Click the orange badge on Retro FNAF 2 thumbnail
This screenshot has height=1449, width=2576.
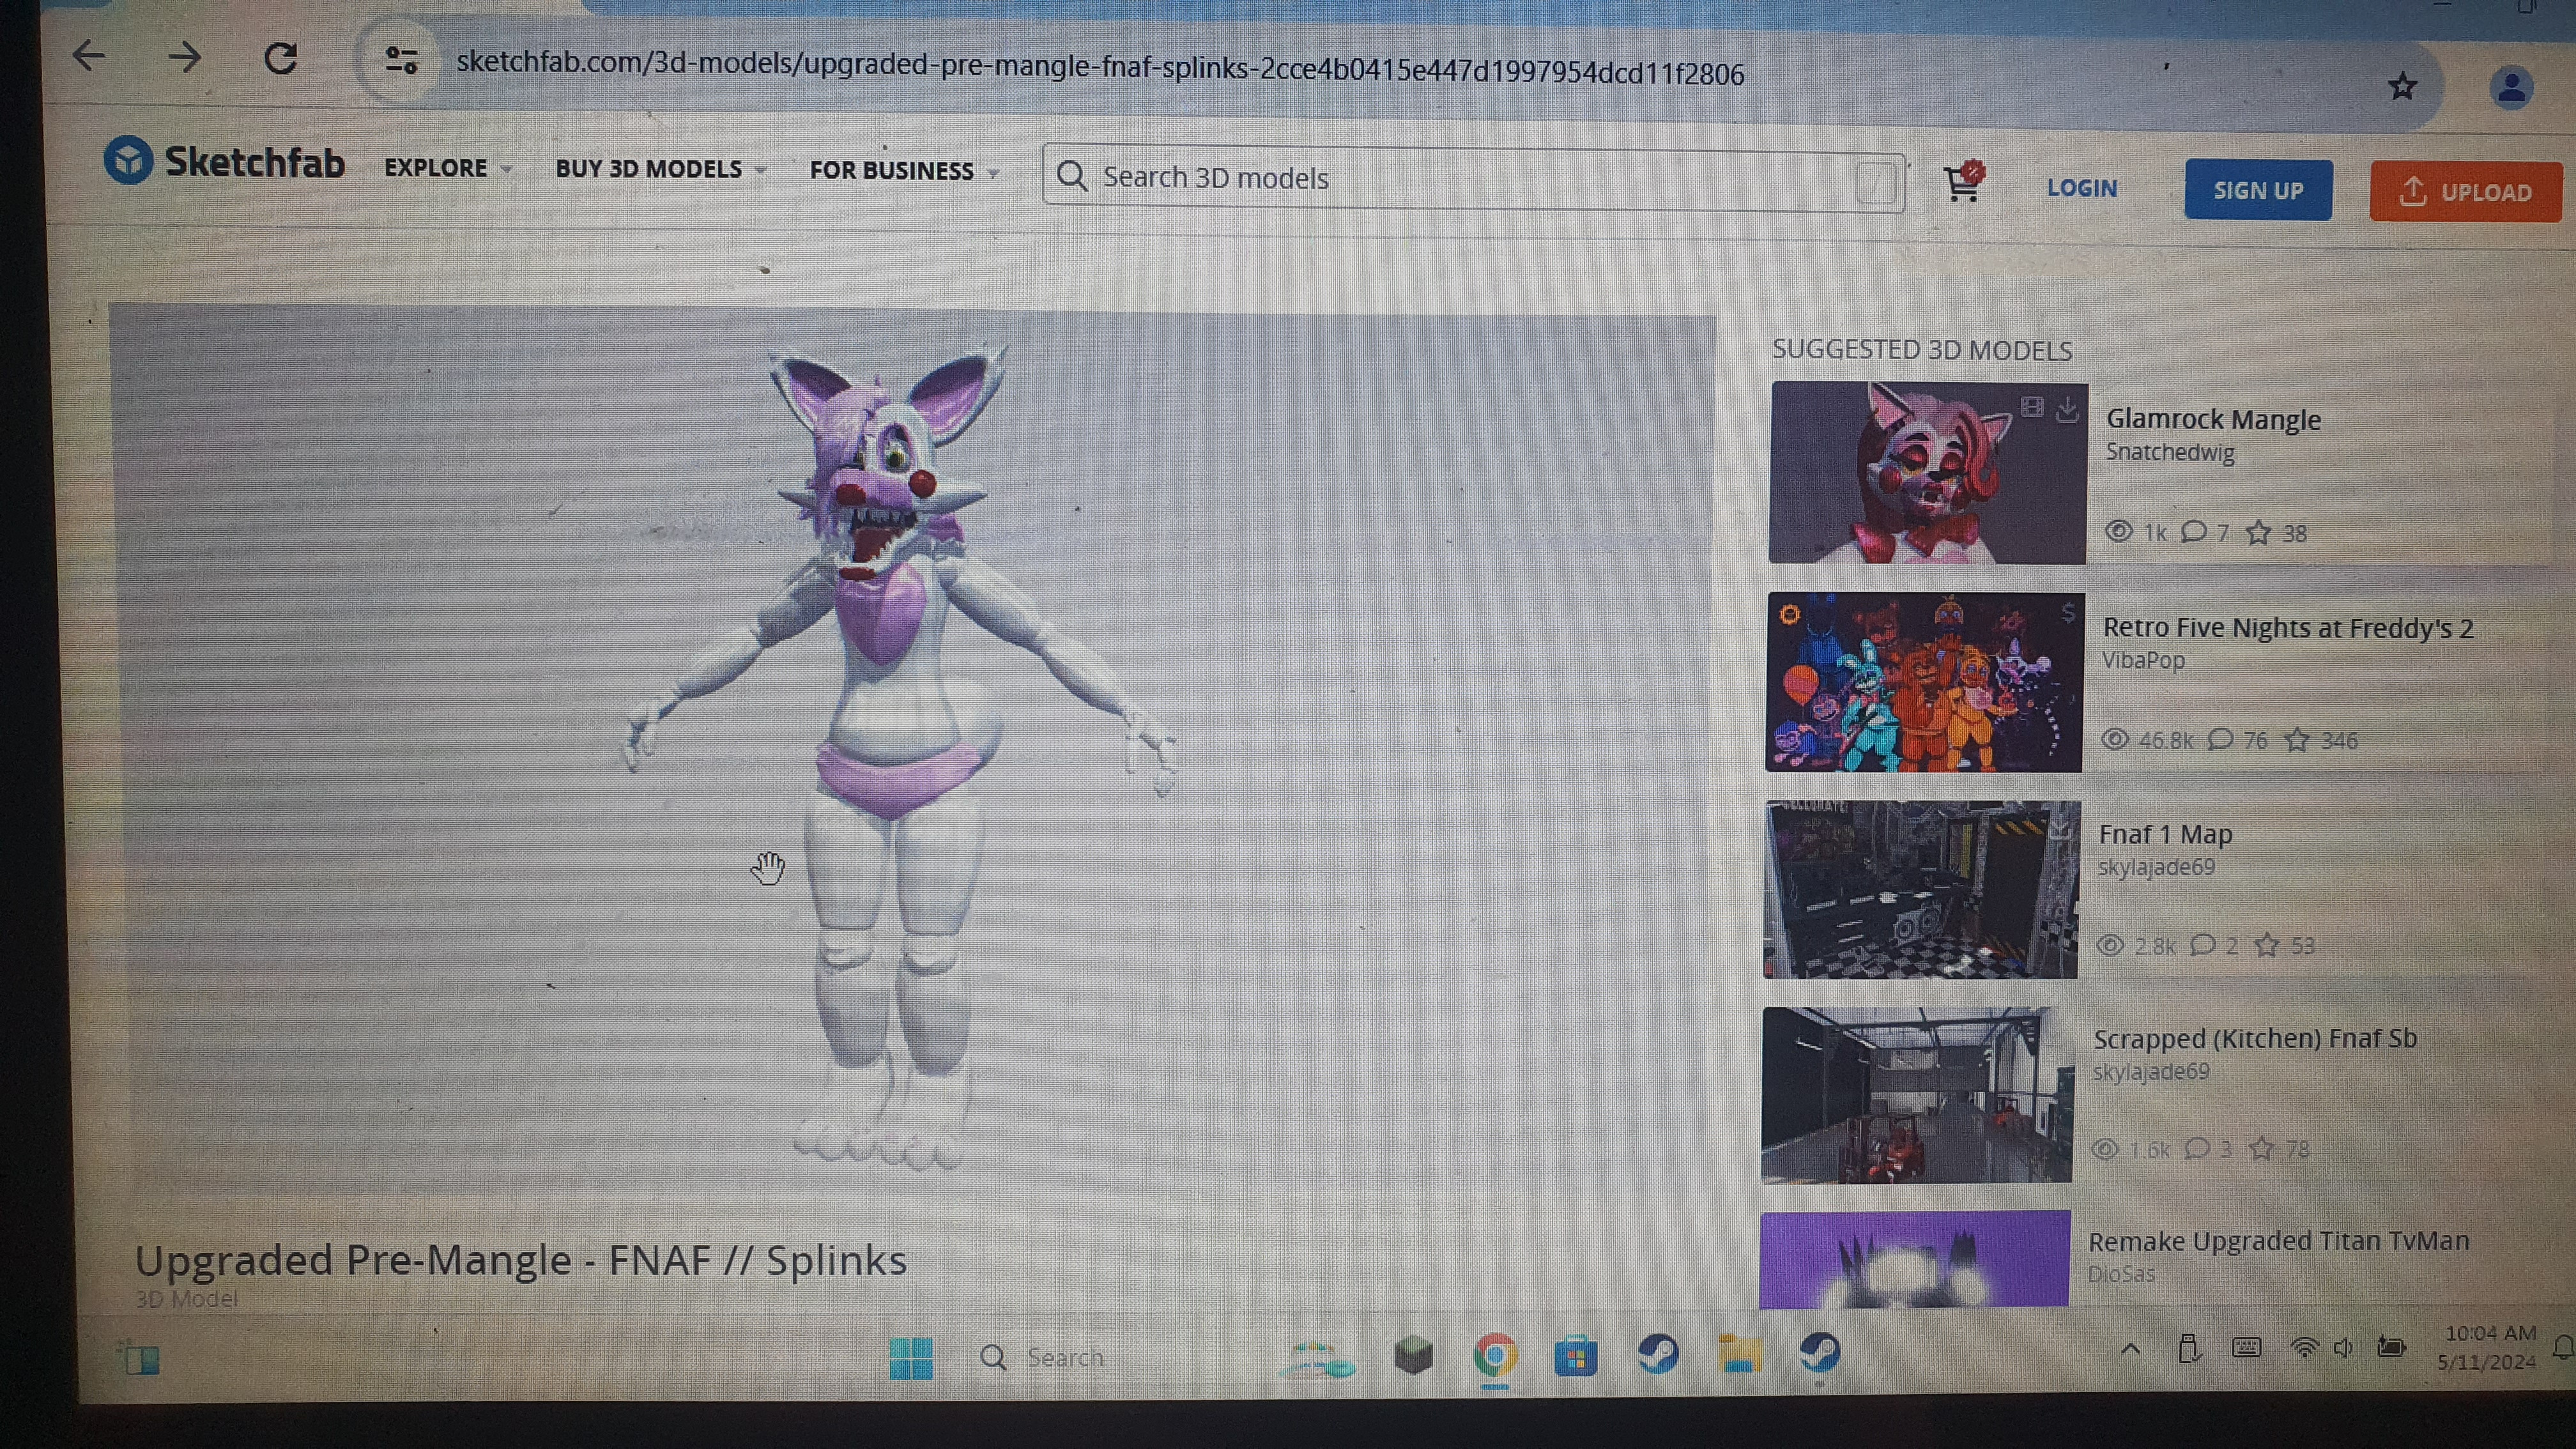(x=1790, y=614)
